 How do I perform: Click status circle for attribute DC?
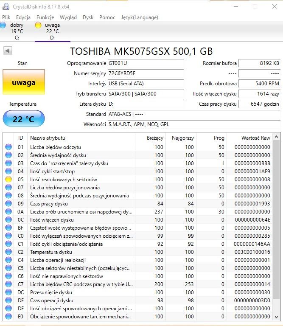[8, 292]
